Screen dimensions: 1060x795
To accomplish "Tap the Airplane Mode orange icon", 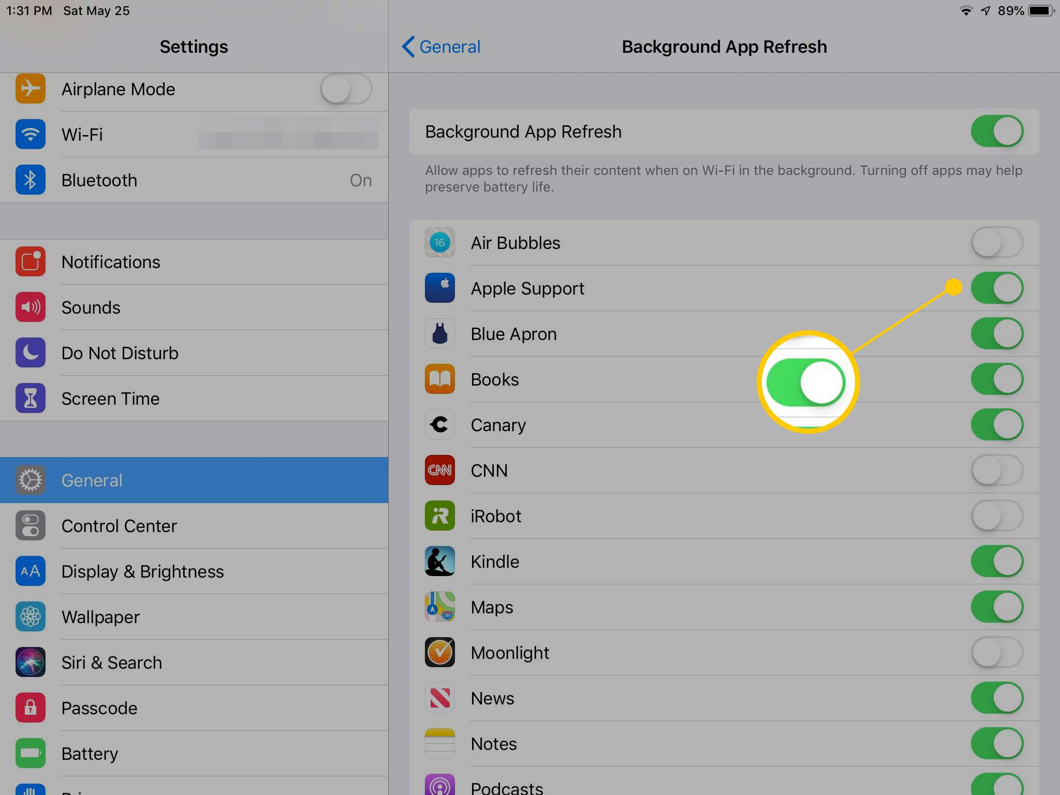I will pos(31,89).
